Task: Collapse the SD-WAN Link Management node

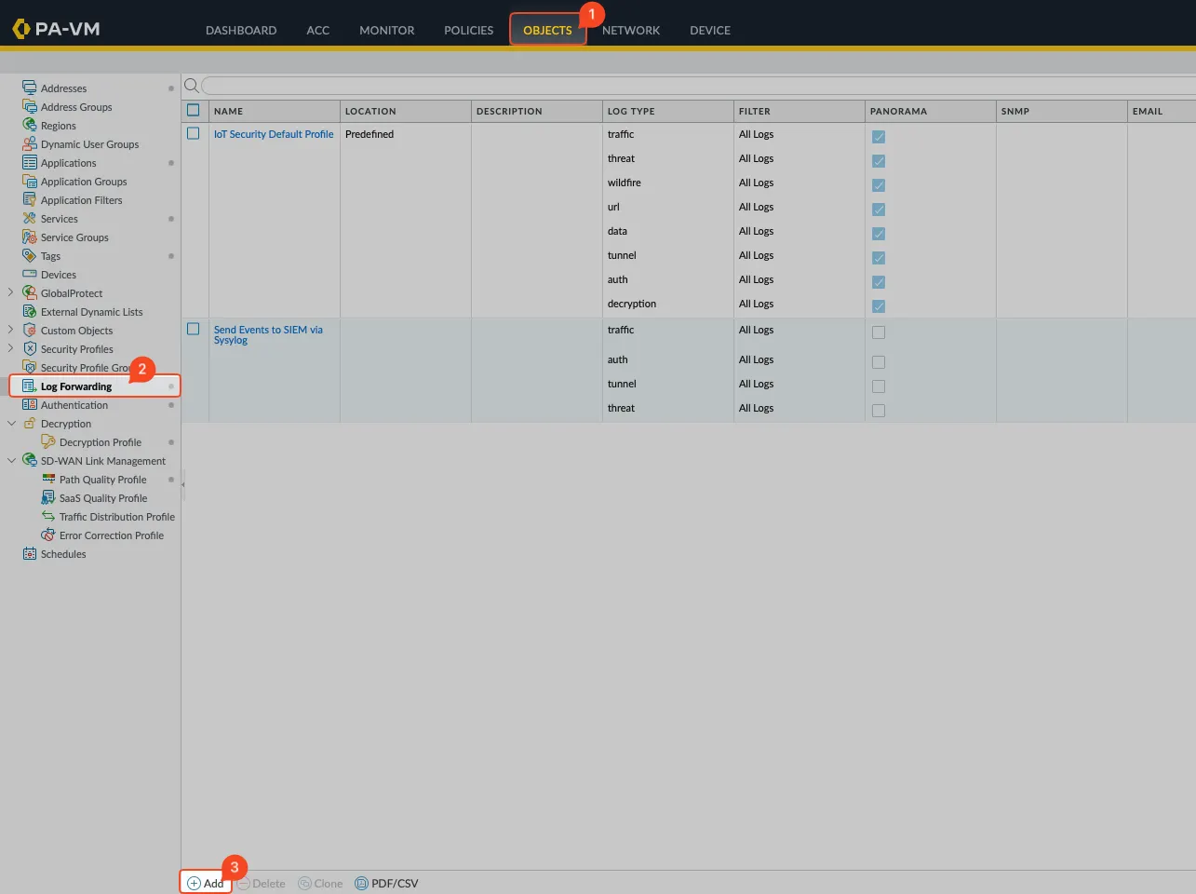Action: [x=11, y=461]
